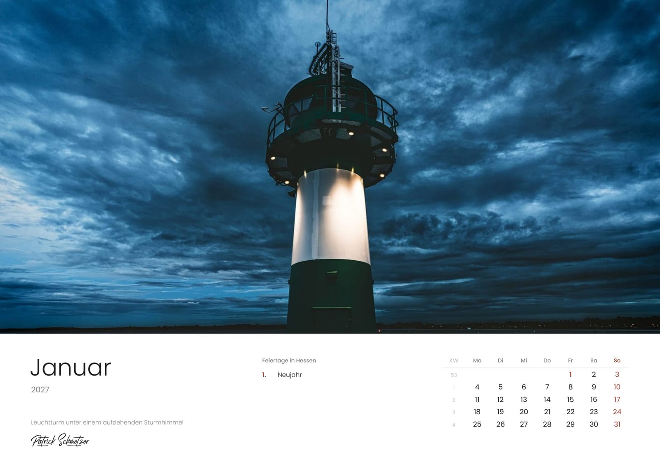Select Thursday January 28
Screen dimensions: 660x467
547,424
